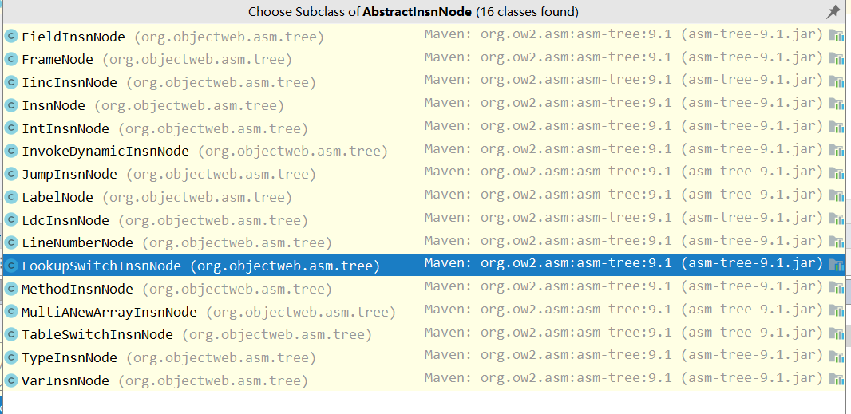Select LineNumberNode class
Viewport: 851px width, 414px height.
77,243
